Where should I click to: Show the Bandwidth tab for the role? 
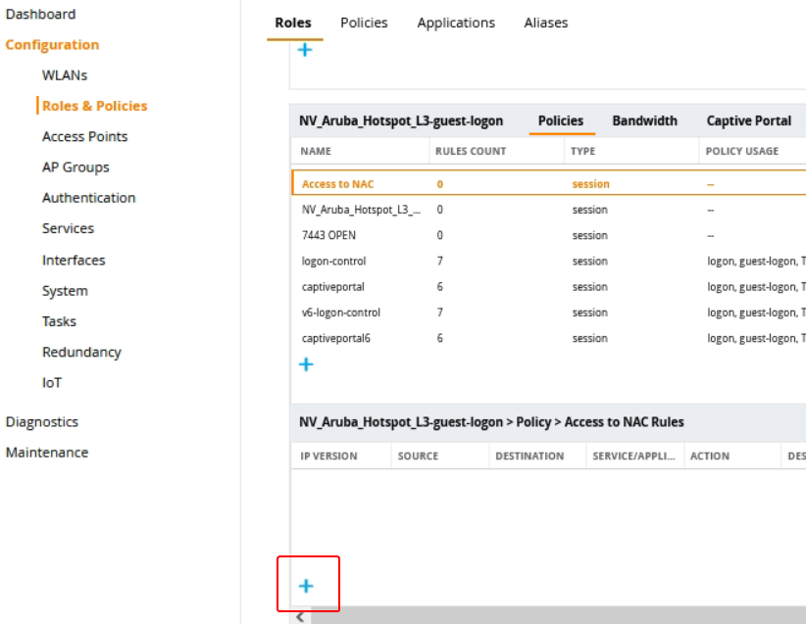coord(644,120)
